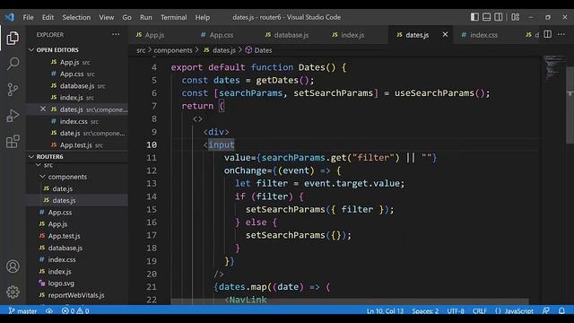
Task: Click the VS Code logo icon
Action: coord(10,17)
